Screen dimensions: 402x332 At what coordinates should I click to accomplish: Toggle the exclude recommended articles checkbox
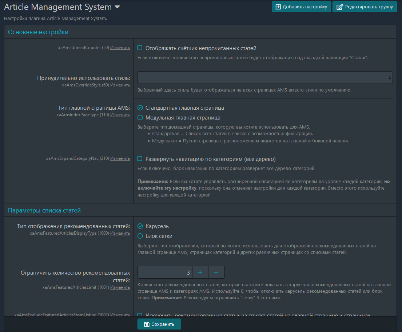click(140, 315)
